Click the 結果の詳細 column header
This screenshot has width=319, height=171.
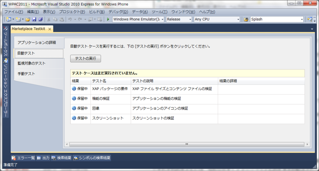pyautogui.click(x=261, y=81)
